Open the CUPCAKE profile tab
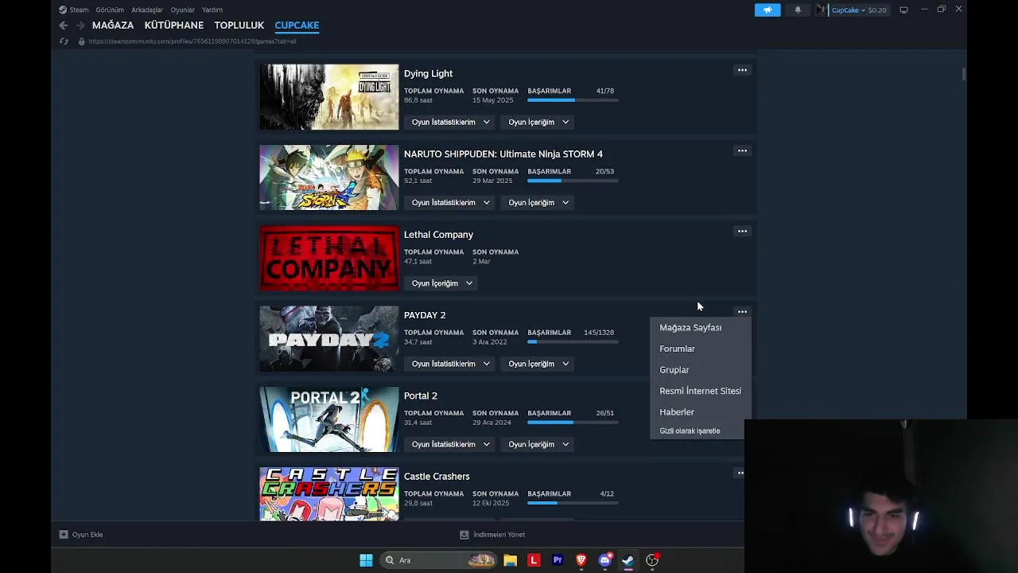This screenshot has height=573, width=1018. coord(297,25)
